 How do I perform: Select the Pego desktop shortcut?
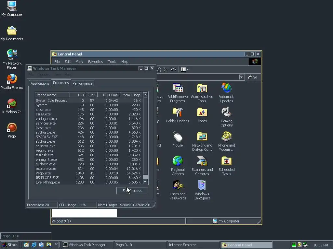point(12,130)
